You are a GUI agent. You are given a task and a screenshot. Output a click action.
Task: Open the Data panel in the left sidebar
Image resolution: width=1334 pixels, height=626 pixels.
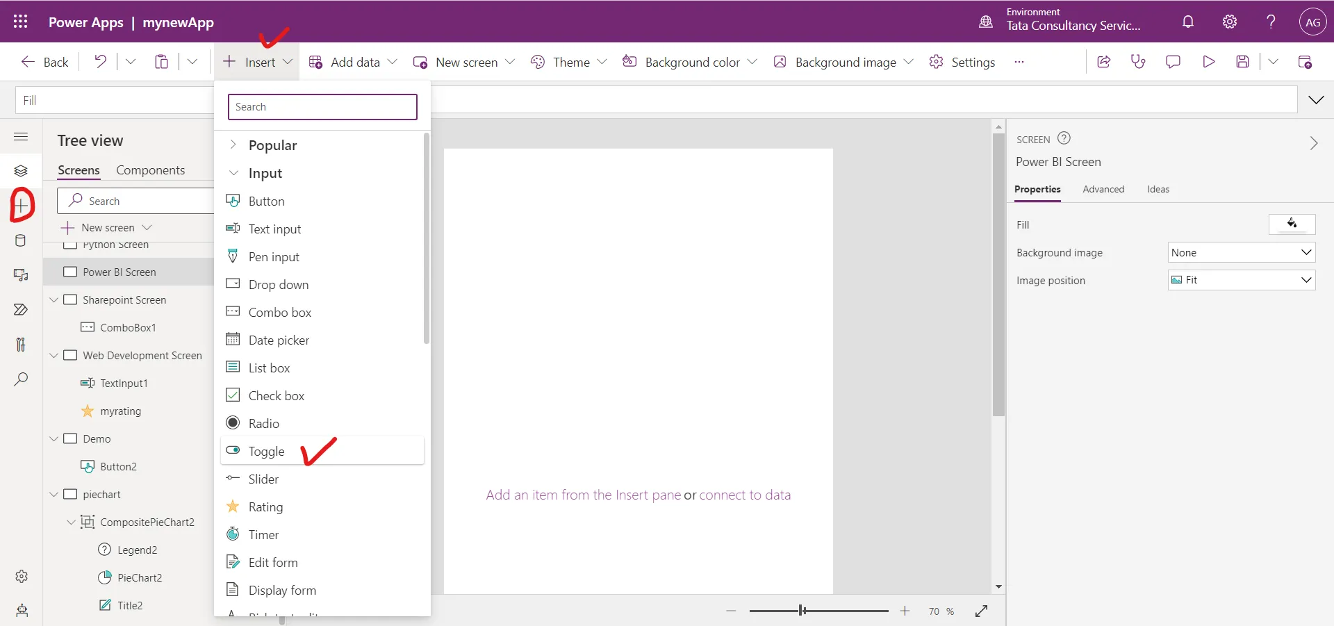click(21, 240)
